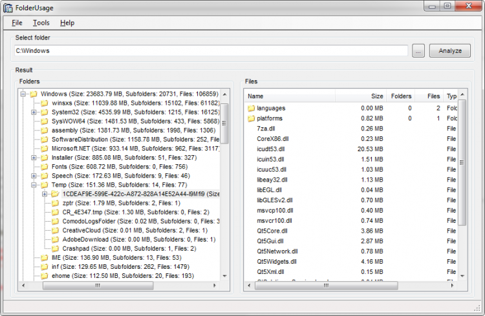Sort files by the Size column header
485x316 pixels.
(360, 96)
